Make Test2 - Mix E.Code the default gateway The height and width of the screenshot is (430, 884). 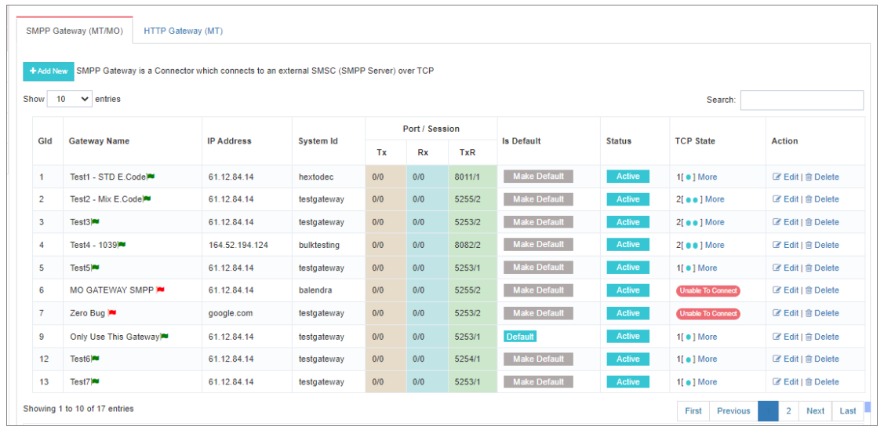pyautogui.click(x=538, y=199)
